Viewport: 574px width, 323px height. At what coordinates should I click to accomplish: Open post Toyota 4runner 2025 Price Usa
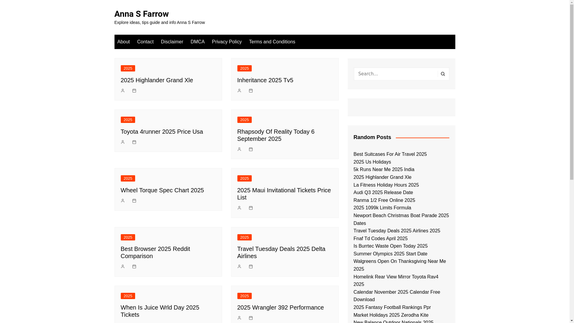pyautogui.click(x=162, y=132)
